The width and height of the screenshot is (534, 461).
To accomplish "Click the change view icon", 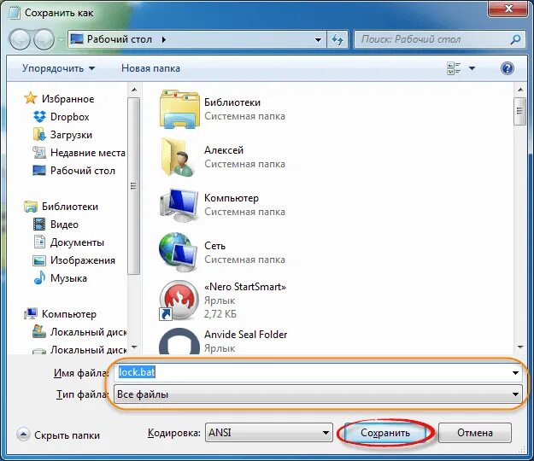I will pyautogui.click(x=454, y=68).
